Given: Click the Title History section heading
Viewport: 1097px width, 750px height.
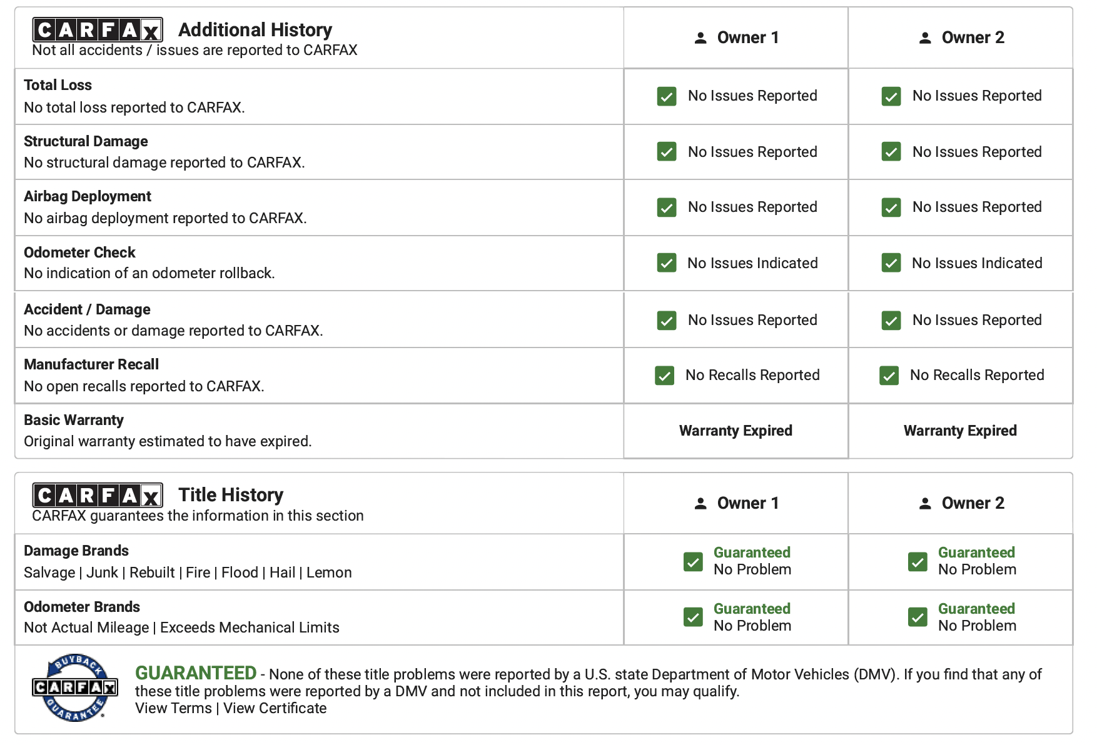Looking at the screenshot, I should click(231, 495).
